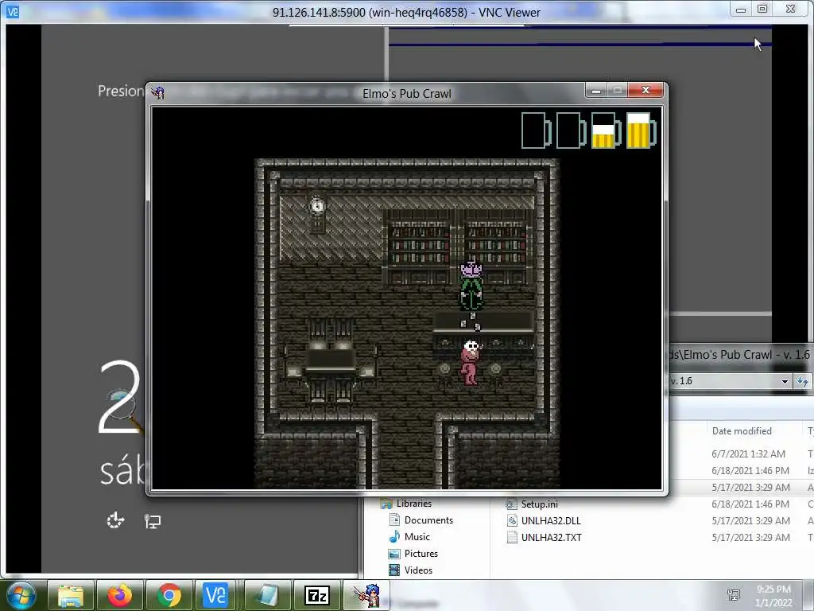Screen dimensions: 814x611
Task: Click the full beer mug in game HUD
Action: (x=642, y=130)
